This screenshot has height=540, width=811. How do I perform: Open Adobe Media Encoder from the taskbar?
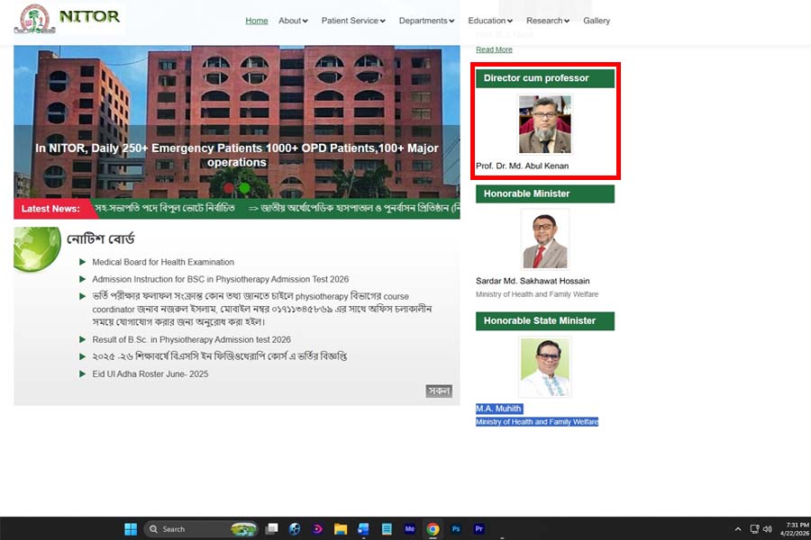coord(410,529)
